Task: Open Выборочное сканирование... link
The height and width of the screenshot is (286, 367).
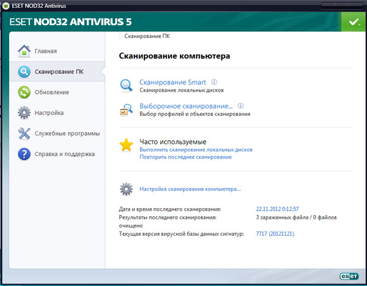Action: 186,106
